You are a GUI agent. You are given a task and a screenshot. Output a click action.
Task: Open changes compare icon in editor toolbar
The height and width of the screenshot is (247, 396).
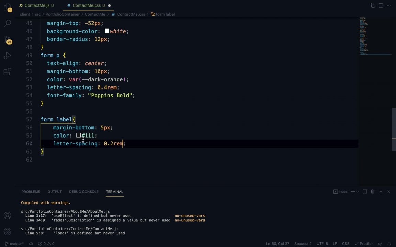click(373, 5)
